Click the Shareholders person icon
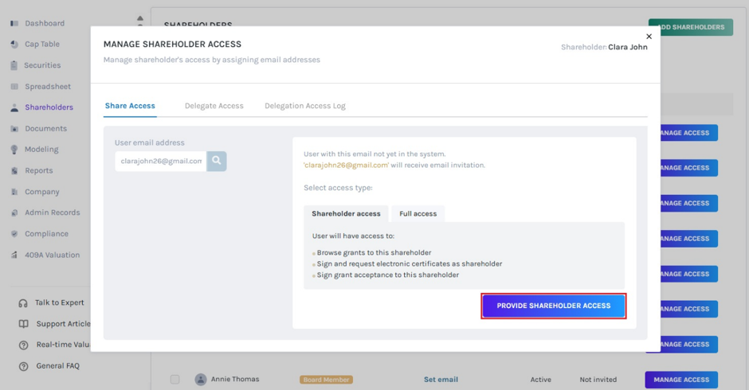 14,107
